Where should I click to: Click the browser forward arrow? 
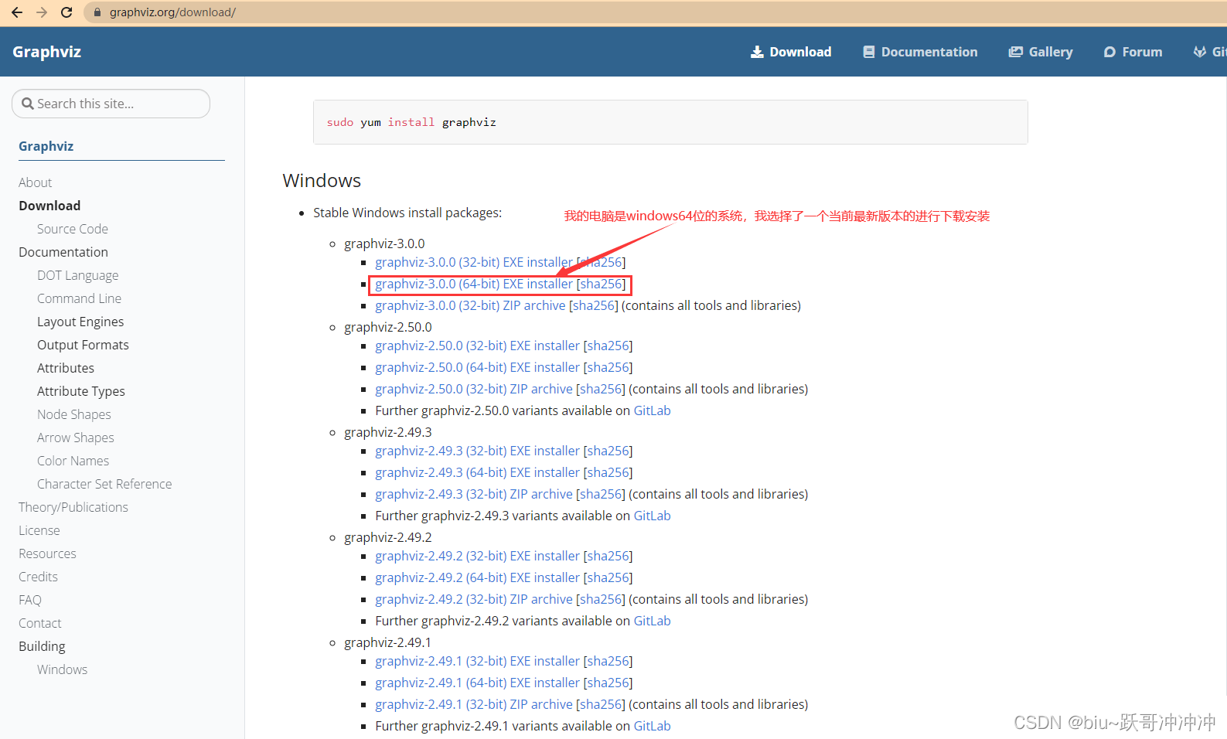click(42, 12)
